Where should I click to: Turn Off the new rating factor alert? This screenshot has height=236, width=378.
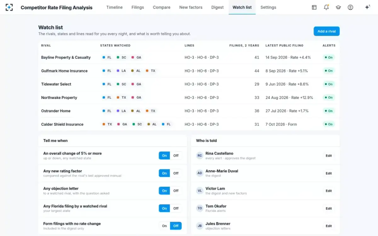176,173
